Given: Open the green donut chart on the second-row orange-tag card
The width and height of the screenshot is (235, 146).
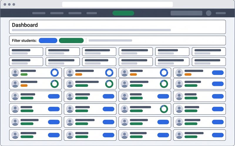Looking at the screenshot, I should pos(55,84).
